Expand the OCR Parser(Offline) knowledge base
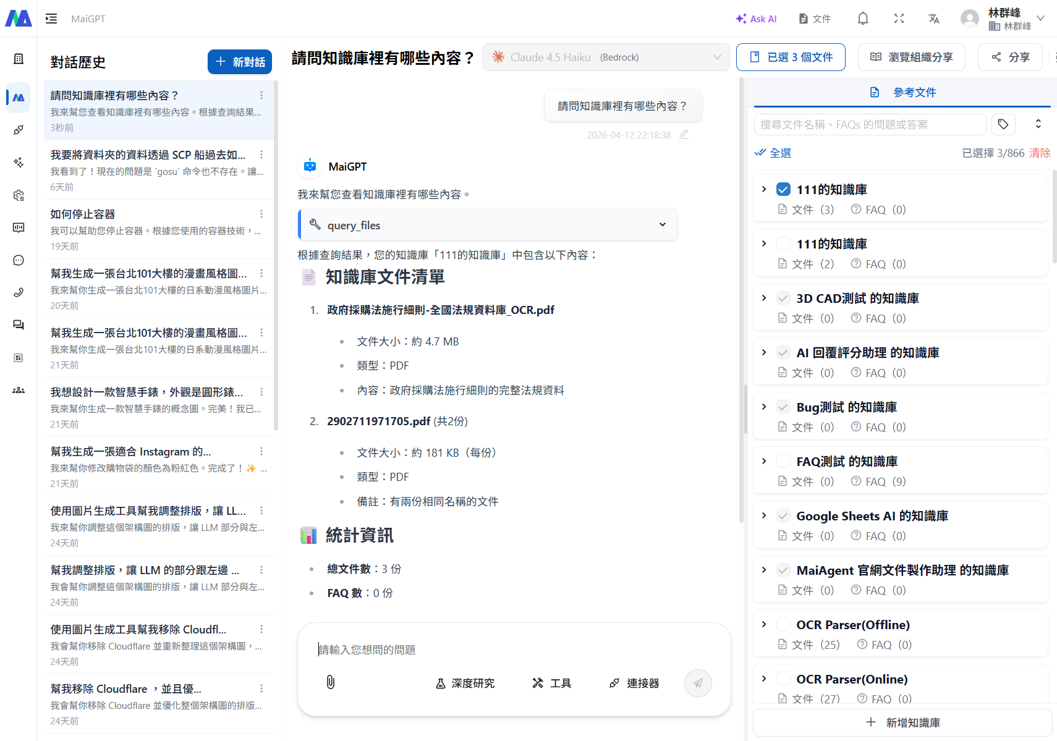 (x=763, y=624)
